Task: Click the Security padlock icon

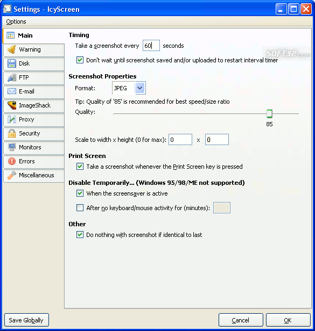Action: 12,133
